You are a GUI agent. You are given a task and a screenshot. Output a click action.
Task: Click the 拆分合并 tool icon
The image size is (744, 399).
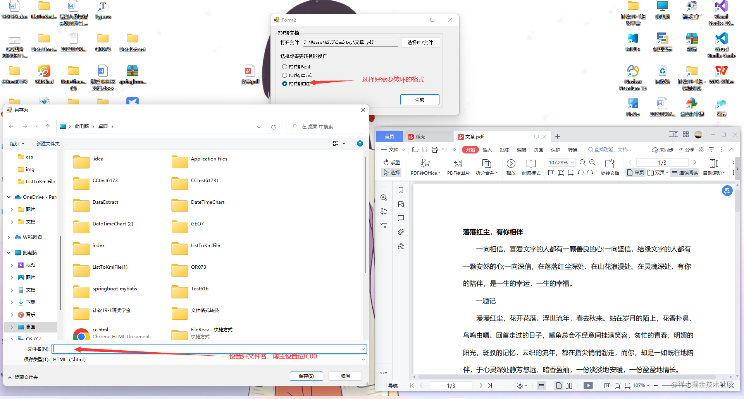(x=486, y=164)
